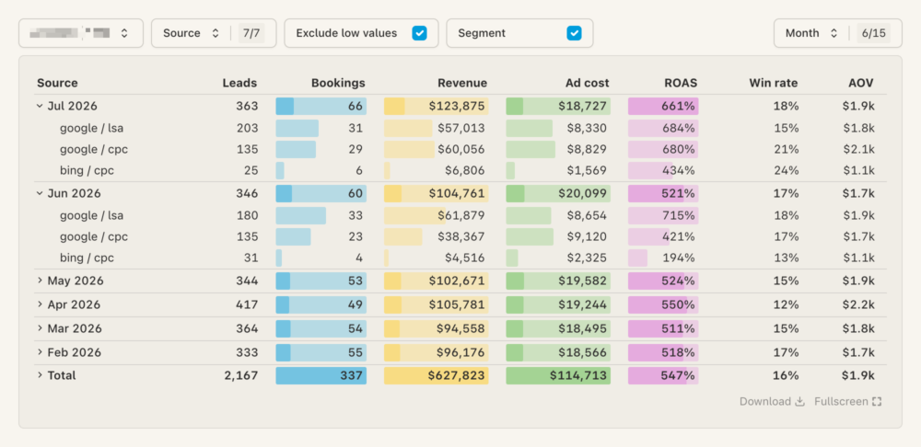Click the Leads column header
This screenshot has height=447, width=921.
tap(239, 84)
